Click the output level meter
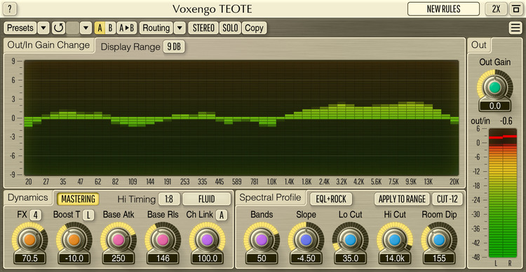Screen dimensions: 526x272 click(x=503, y=193)
